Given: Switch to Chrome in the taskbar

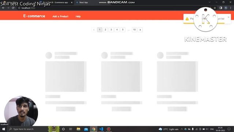Looking at the screenshot, I should [94, 129].
